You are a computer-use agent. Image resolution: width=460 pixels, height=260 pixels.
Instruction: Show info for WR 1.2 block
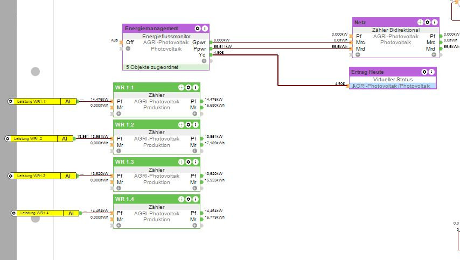pyautogui.click(x=196, y=124)
